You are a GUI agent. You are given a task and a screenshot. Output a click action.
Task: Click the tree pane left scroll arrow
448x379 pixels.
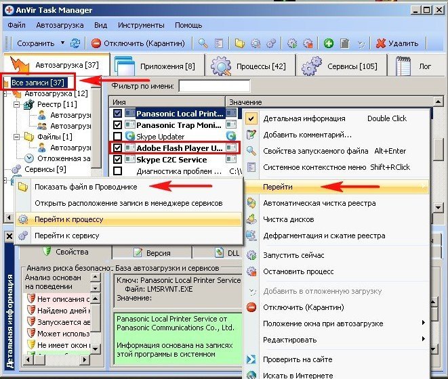click(9, 218)
